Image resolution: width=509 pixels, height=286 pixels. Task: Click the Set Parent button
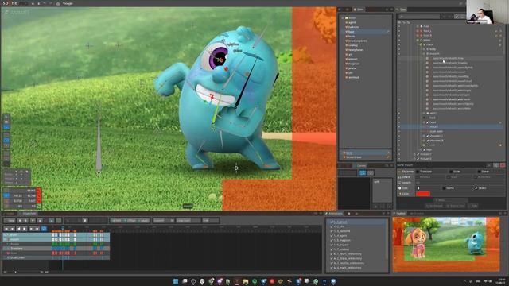[x=433, y=206]
